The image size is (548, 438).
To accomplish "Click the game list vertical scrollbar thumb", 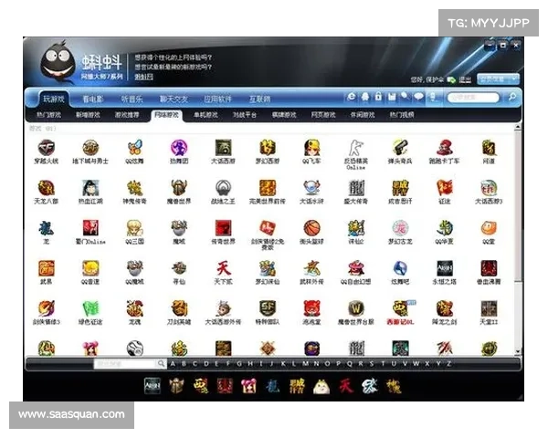I will click(518, 206).
